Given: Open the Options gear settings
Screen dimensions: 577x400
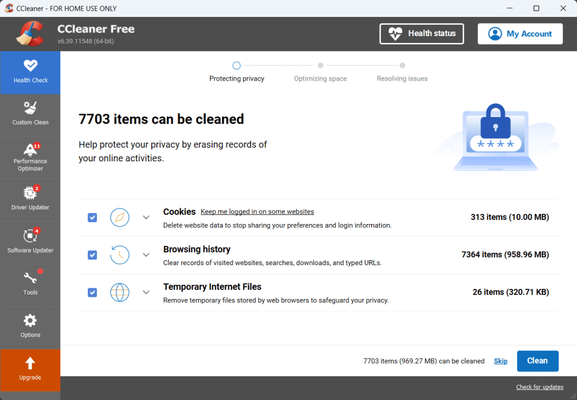Looking at the screenshot, I should (30, 327).
